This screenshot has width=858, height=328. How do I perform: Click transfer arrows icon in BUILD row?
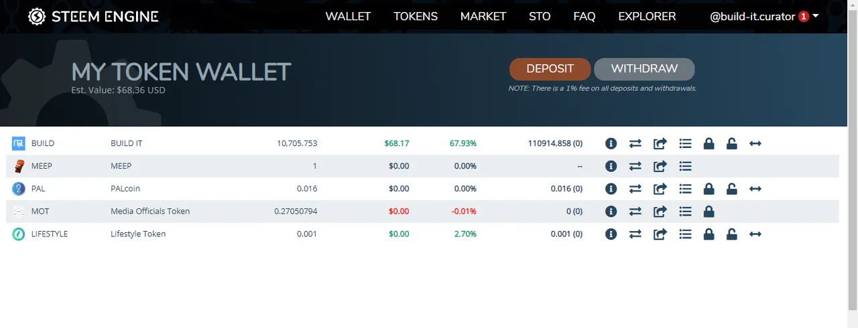(x=635, y=143)
